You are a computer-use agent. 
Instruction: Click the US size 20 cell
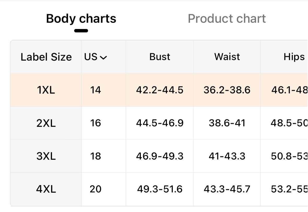click(95, 189)
